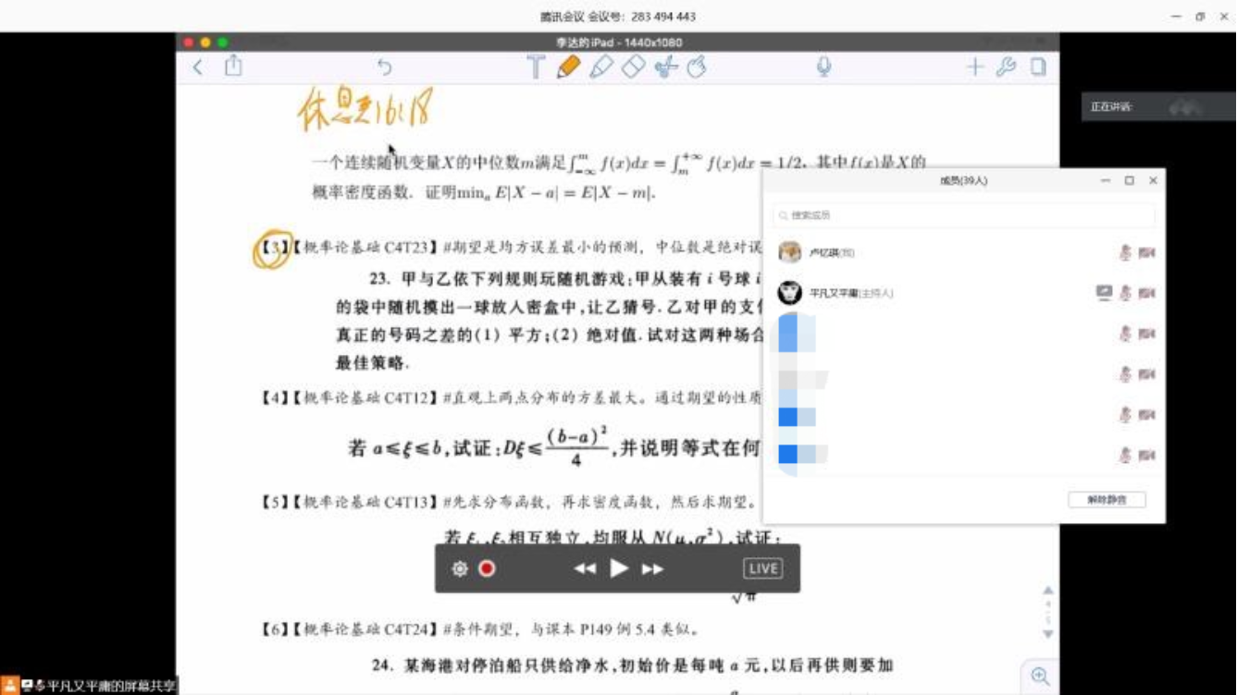1237x695 pixels.
Task: Open the Share/export icon
Action: (x=233, y=66)
